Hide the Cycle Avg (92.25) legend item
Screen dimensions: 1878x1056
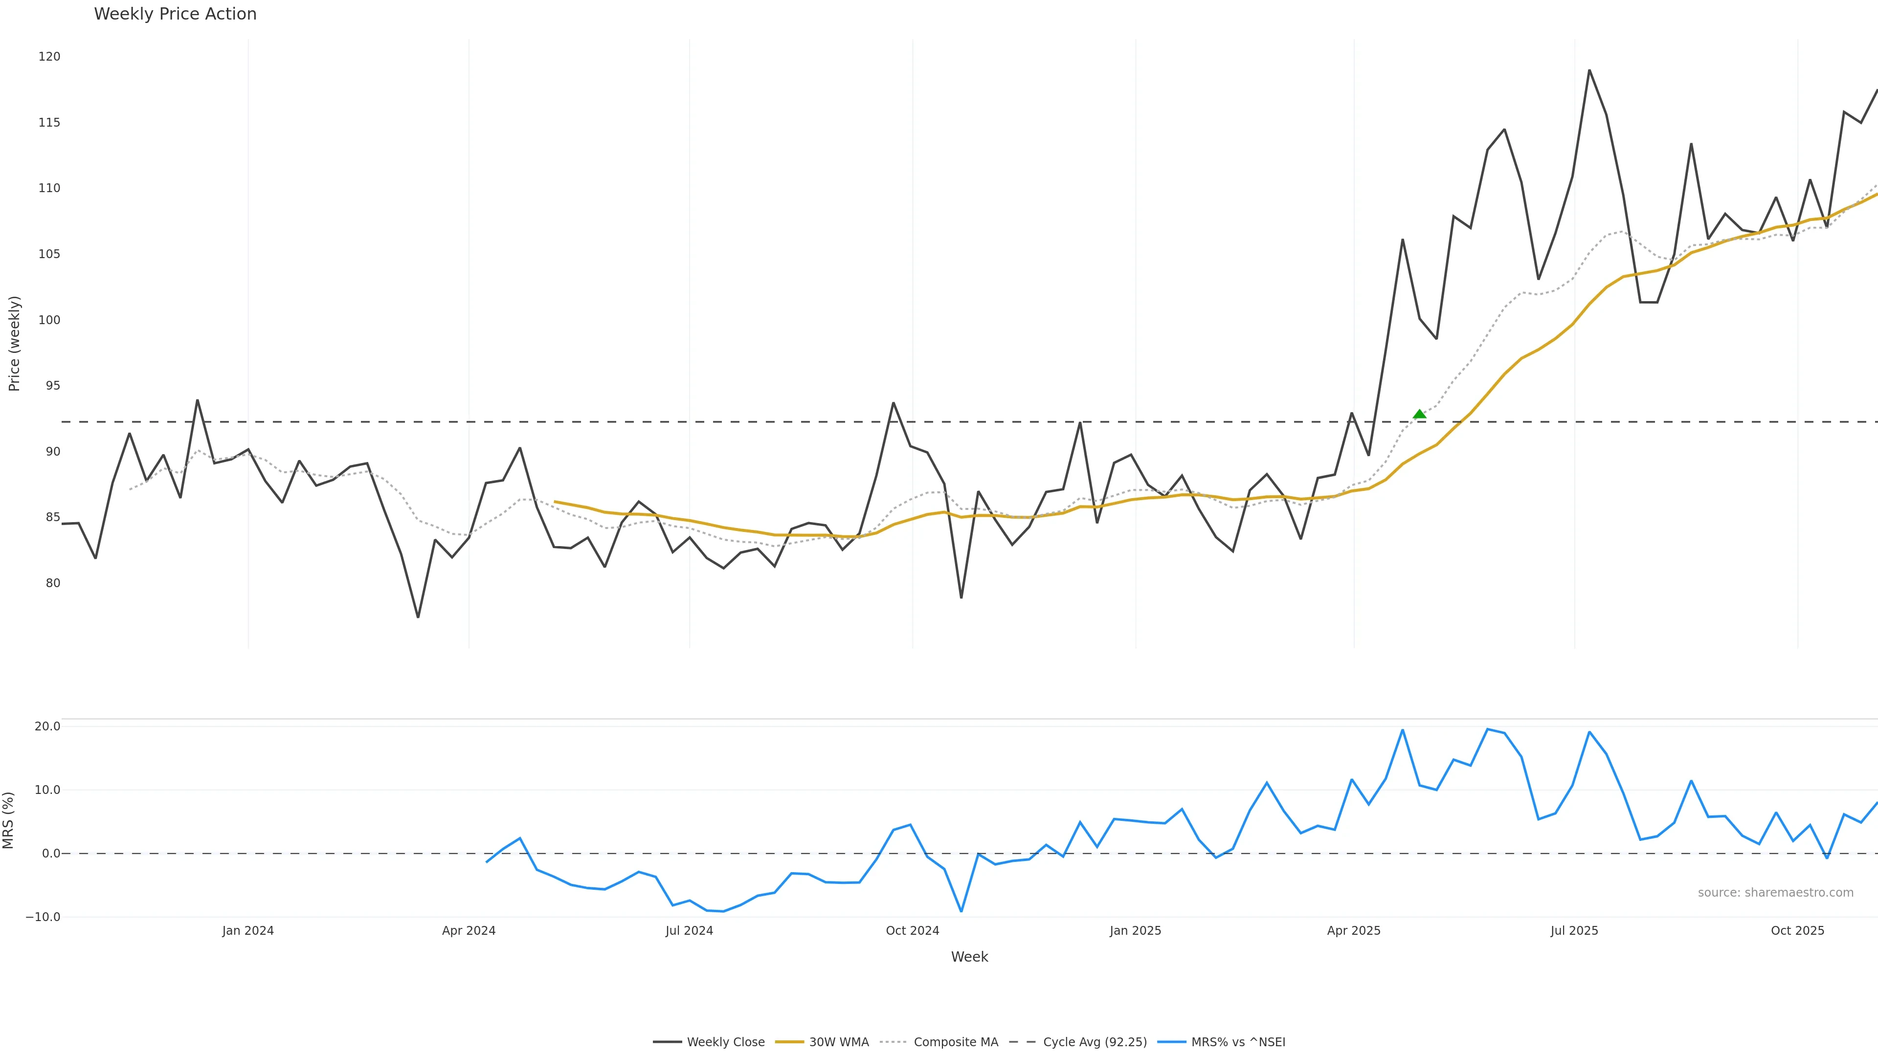pos(1095,1042)
